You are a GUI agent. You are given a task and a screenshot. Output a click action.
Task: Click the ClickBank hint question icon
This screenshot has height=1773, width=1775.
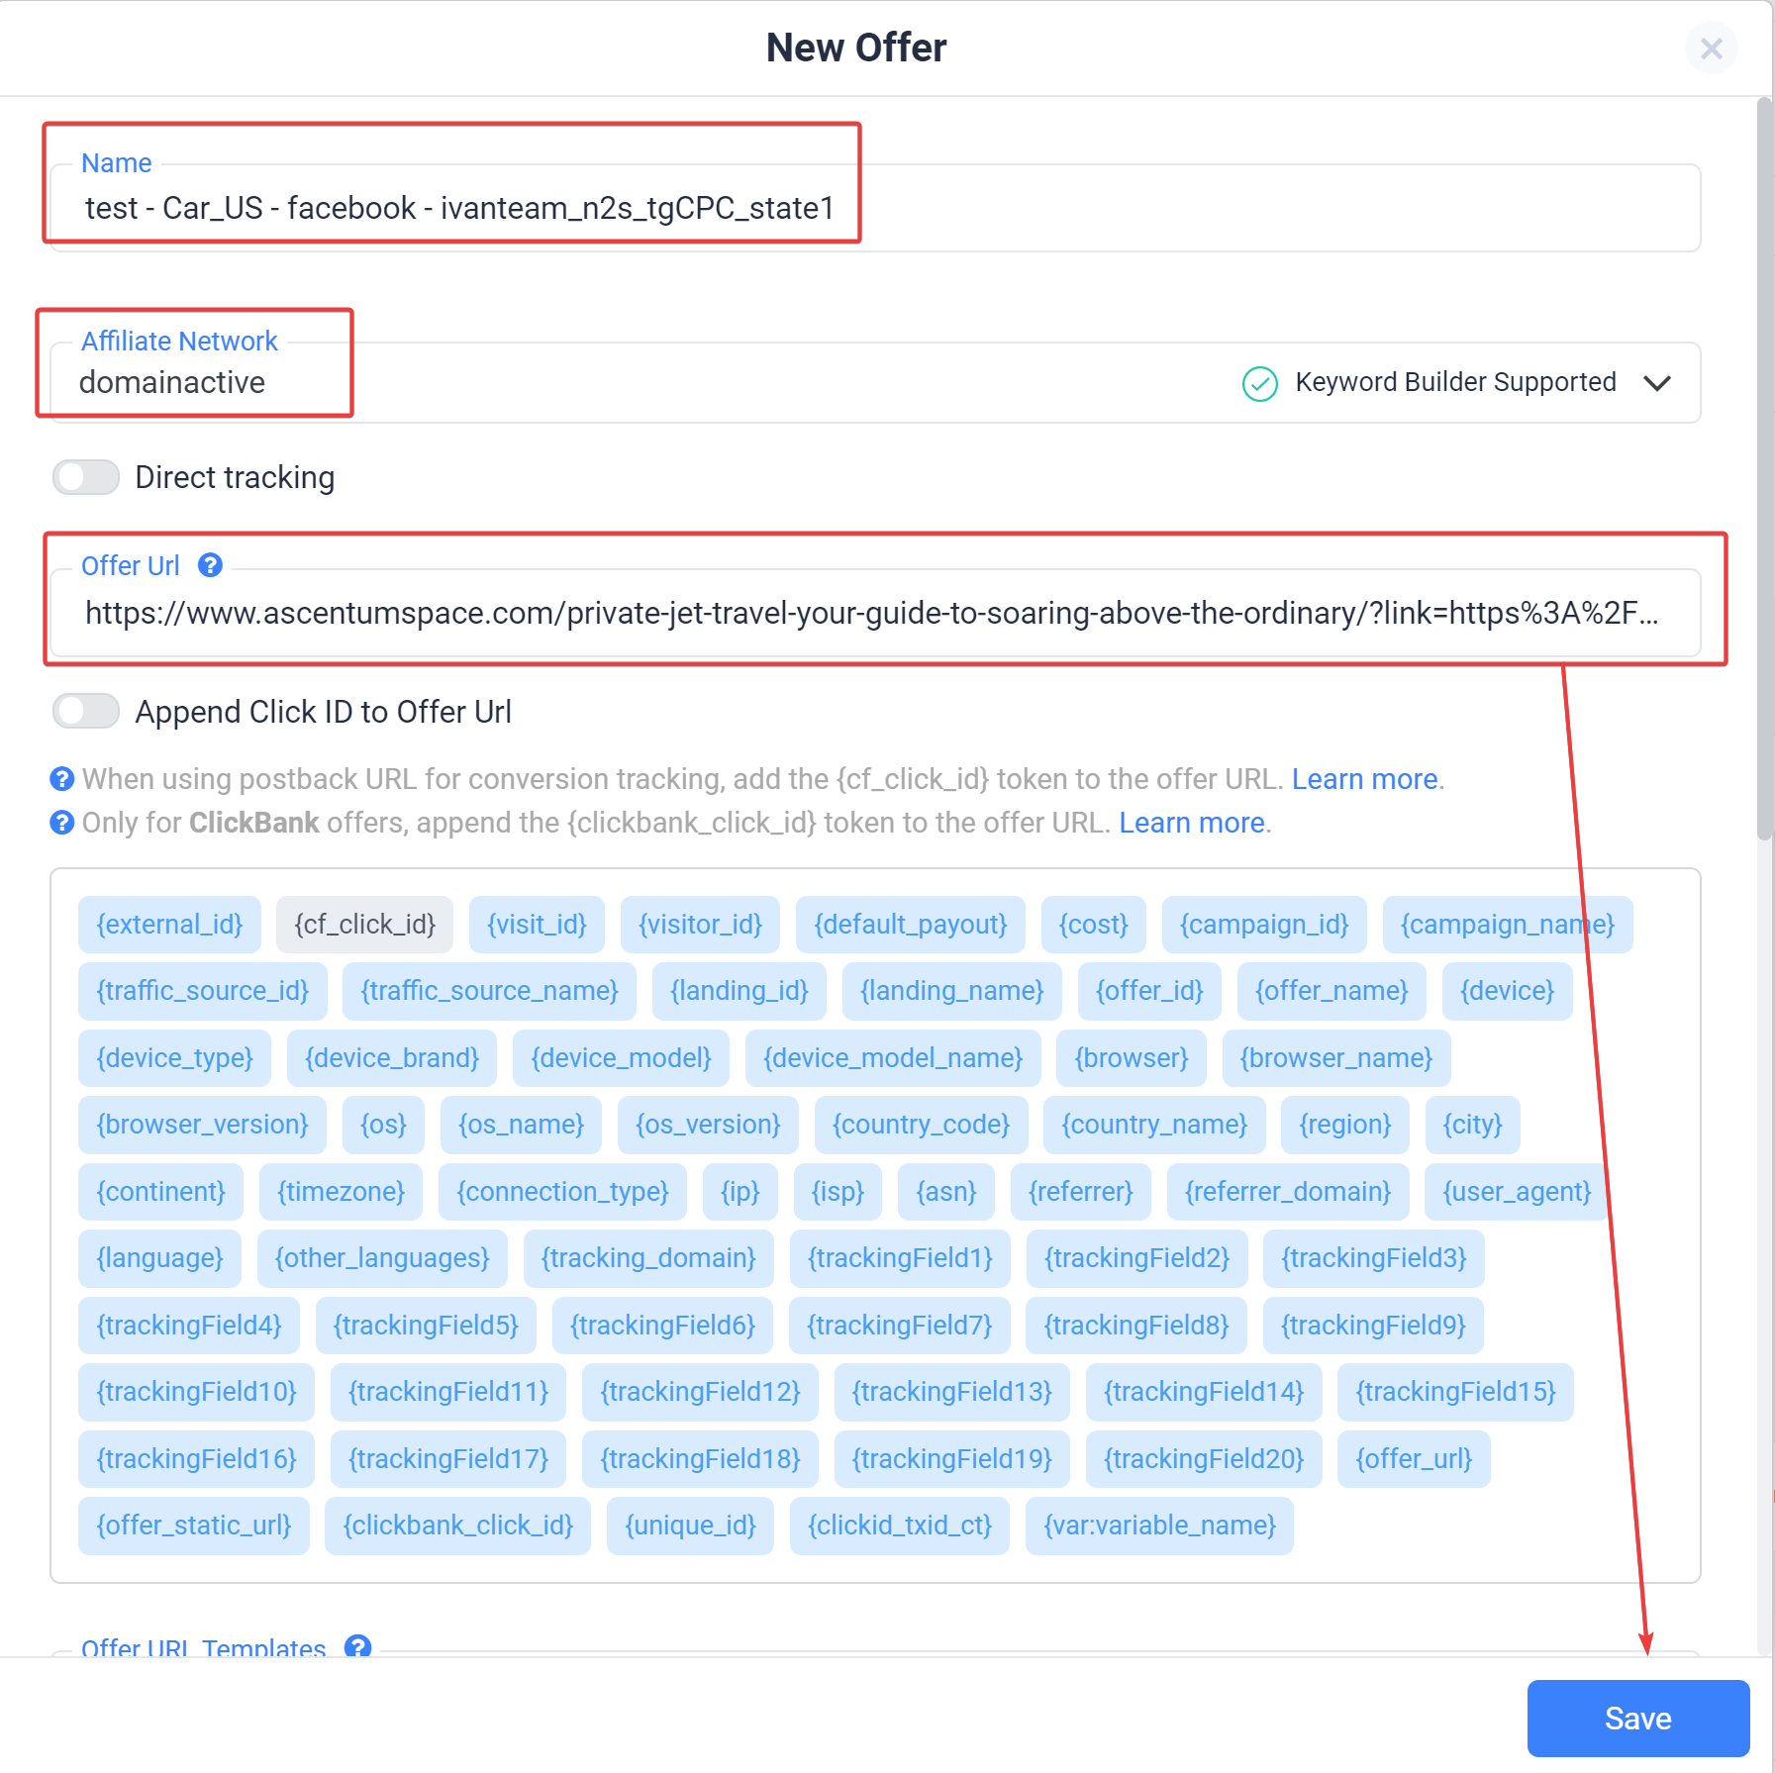pyautogui.click(x=61, y=823)
